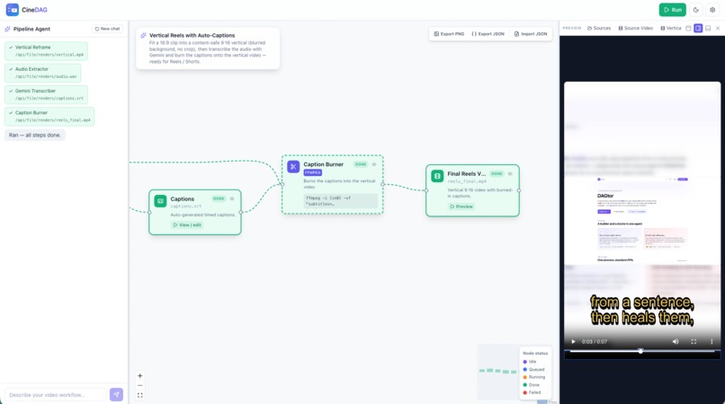725x404 pixels.
Task: Switch preview panel to bottom dock layout
Action: click(x=708, y=28)
